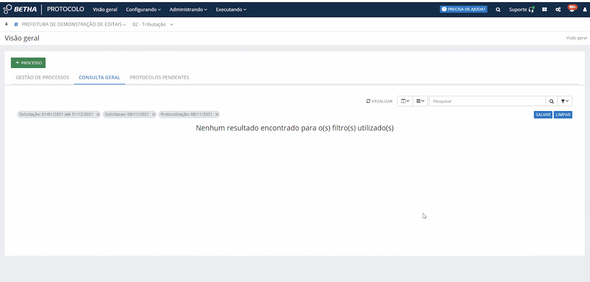The height and width of the screenshot is (282, 590).
Task: Click the Salvar filter button
Action: pos(543,115)
